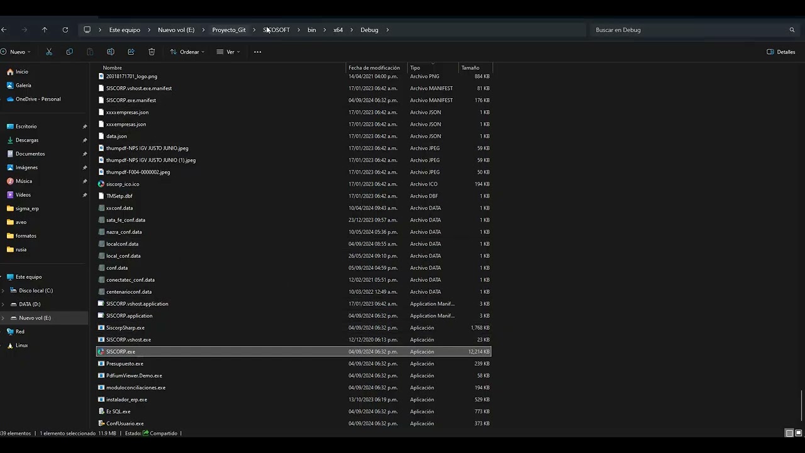The width and height of the screenshot is (805, 453).
Task: Expand the Disco local (C:) tree node
Action: pyautogui.click(x=4, y=291)
